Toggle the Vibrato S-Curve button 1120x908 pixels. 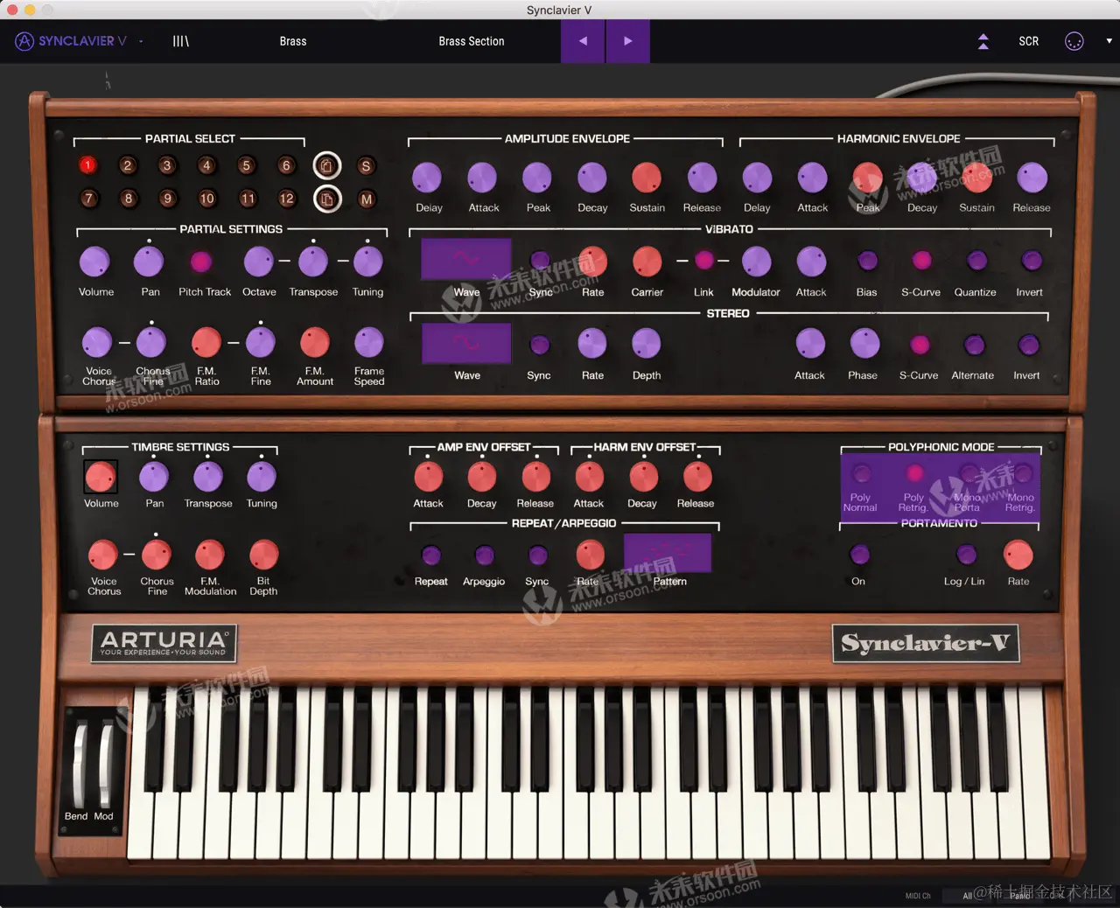(x=921, y=261)
